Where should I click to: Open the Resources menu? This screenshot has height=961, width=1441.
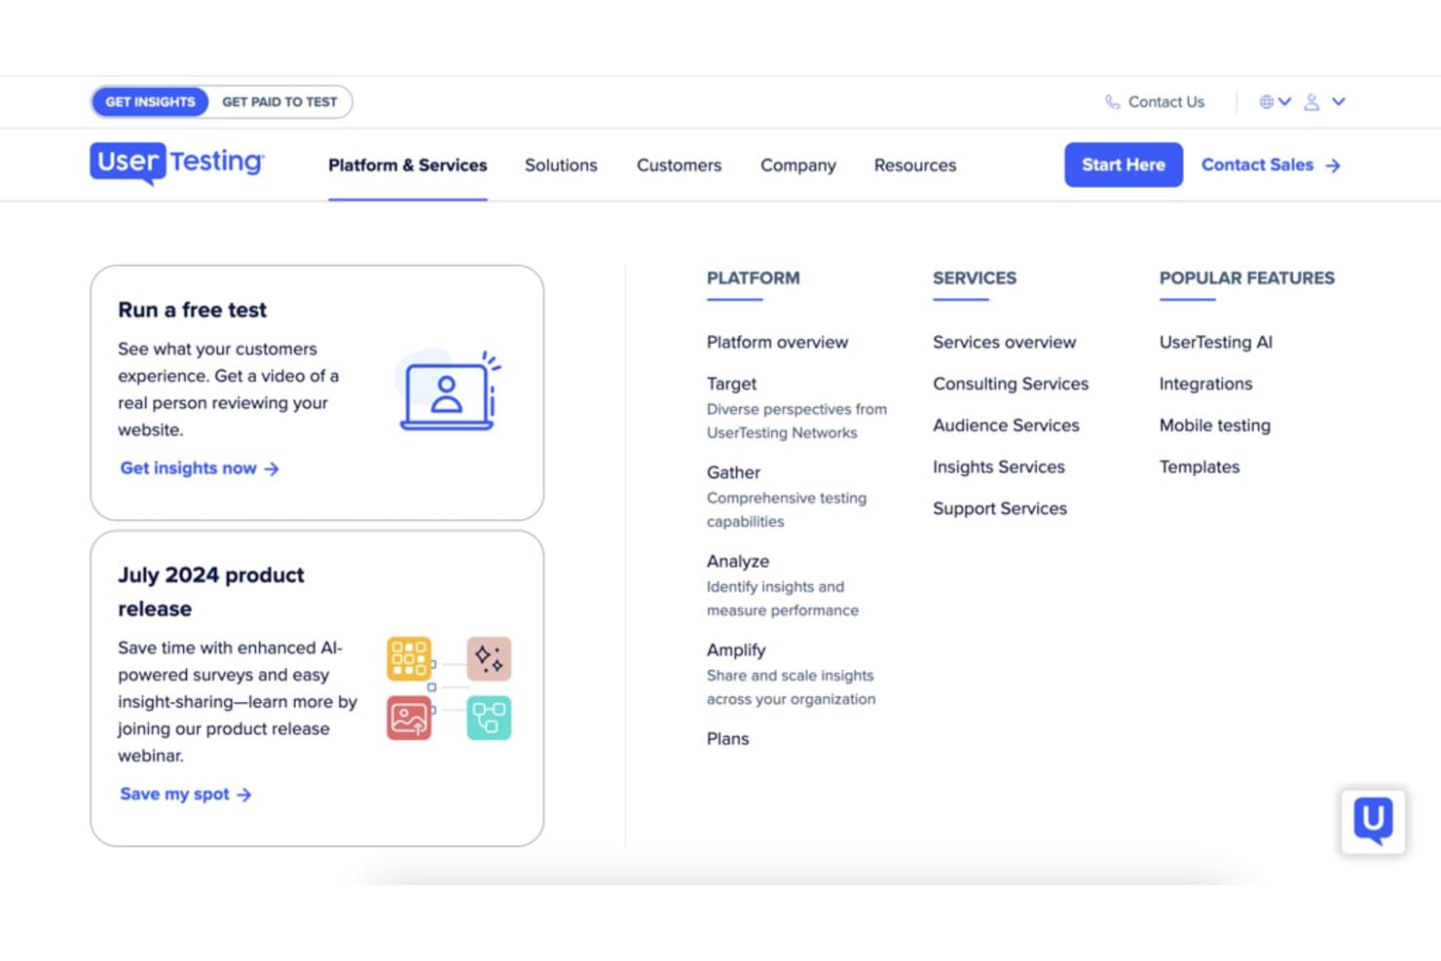[x=915, y=166]
